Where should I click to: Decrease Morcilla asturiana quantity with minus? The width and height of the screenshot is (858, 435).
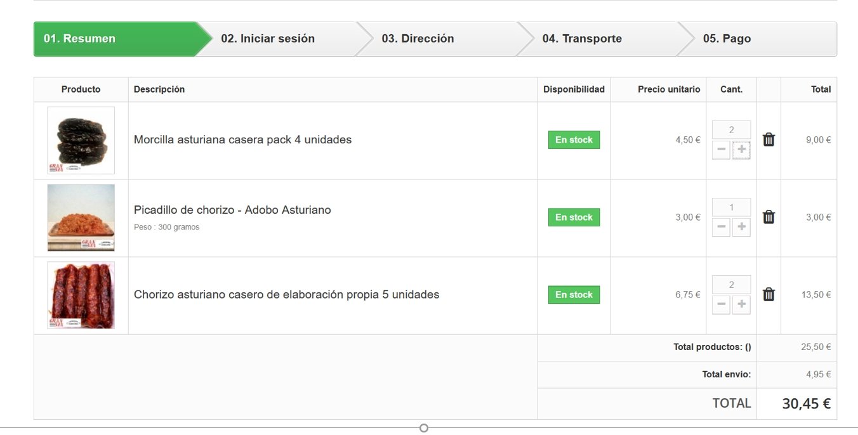point(721,150)
